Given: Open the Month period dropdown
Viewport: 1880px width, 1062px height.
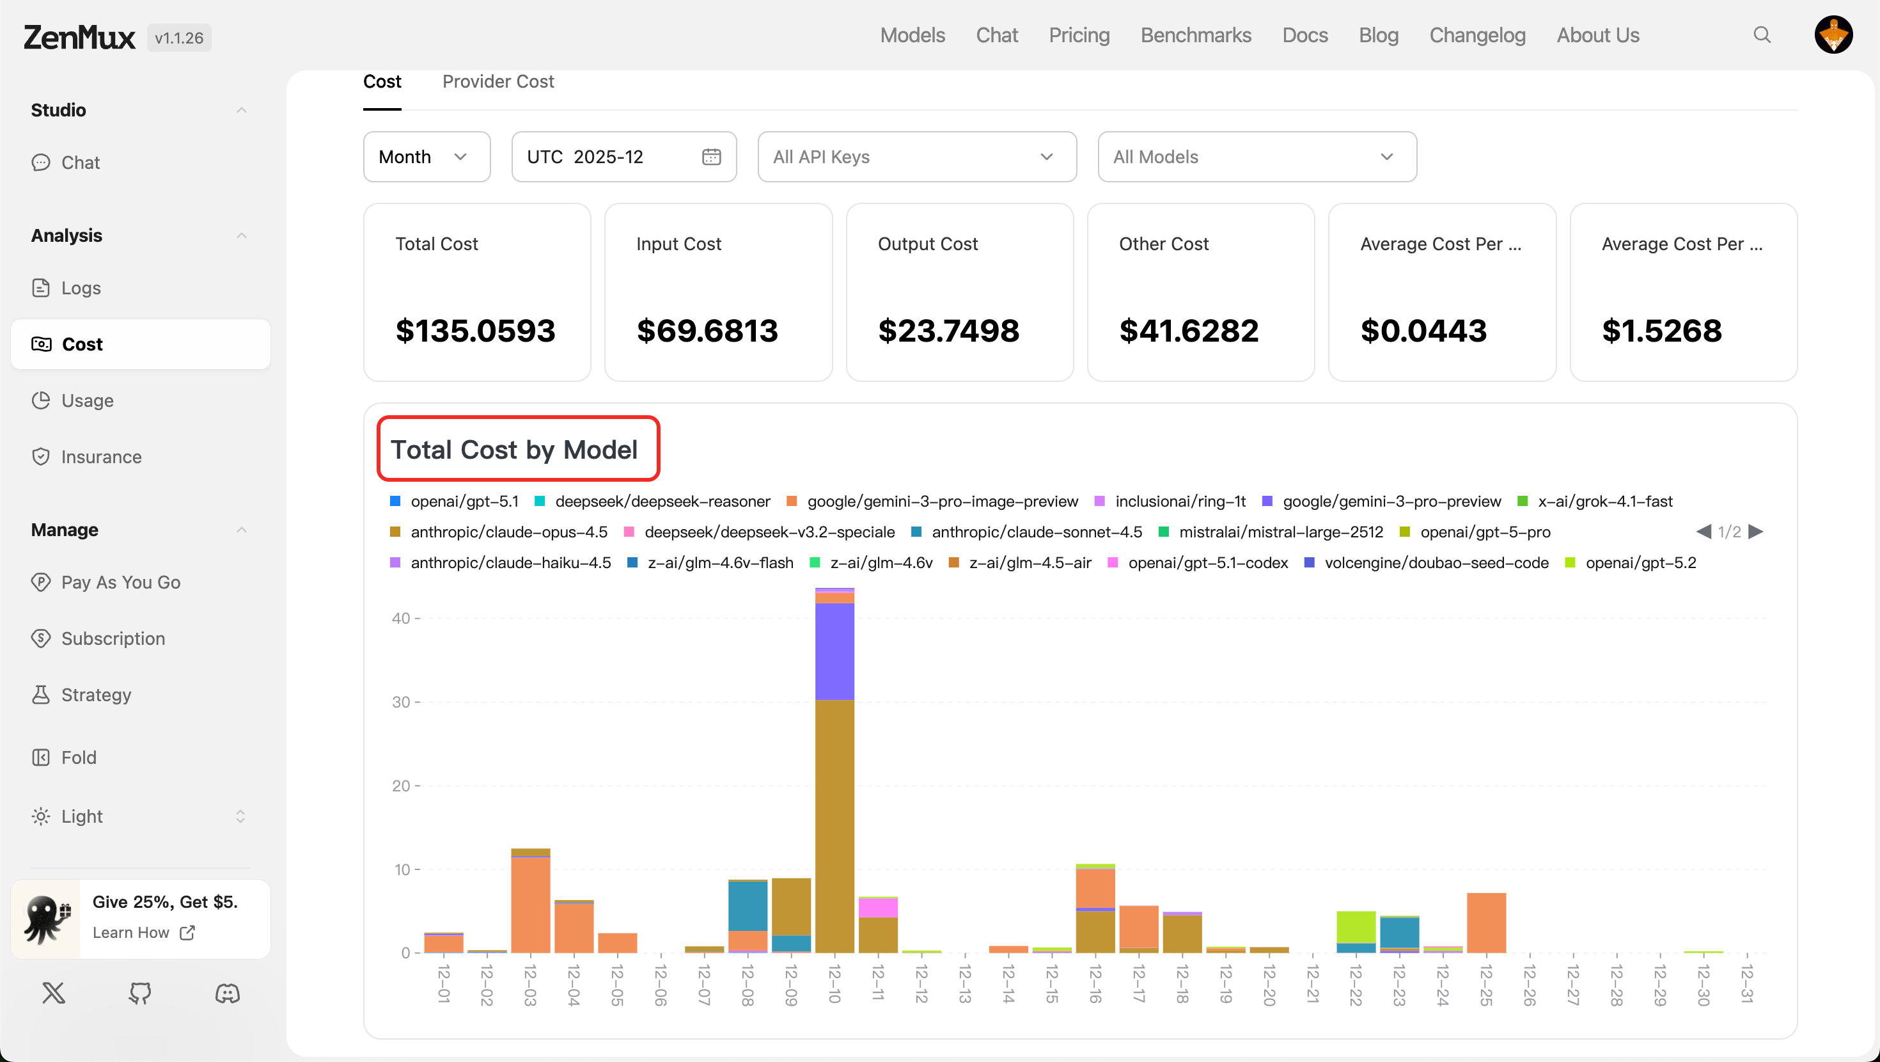Looking at the screenshot, I should [427, 157].
